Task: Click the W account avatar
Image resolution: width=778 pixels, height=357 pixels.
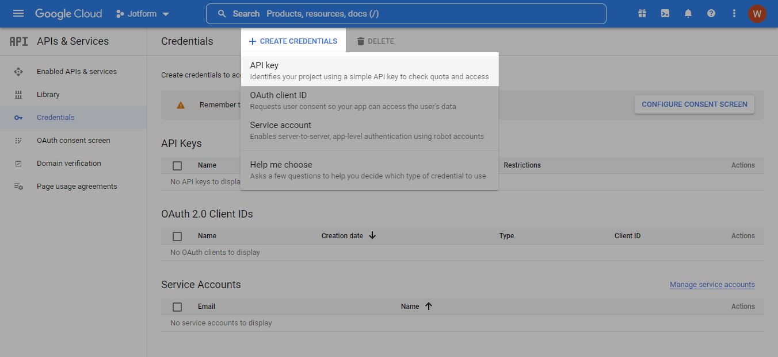Action: pos(757,14)
